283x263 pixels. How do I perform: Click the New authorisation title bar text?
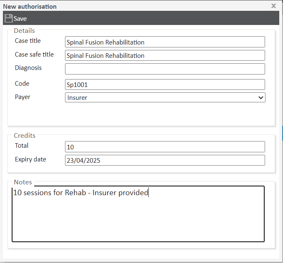(x=30, y=7)
